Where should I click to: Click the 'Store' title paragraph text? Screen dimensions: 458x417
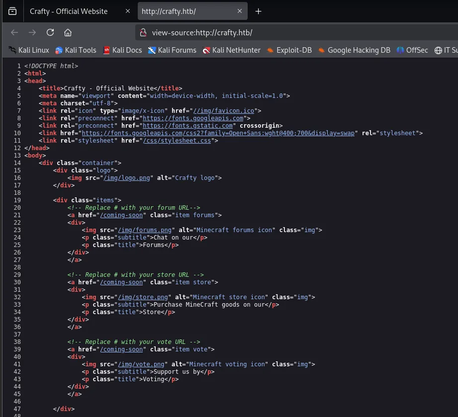[152, 312]
